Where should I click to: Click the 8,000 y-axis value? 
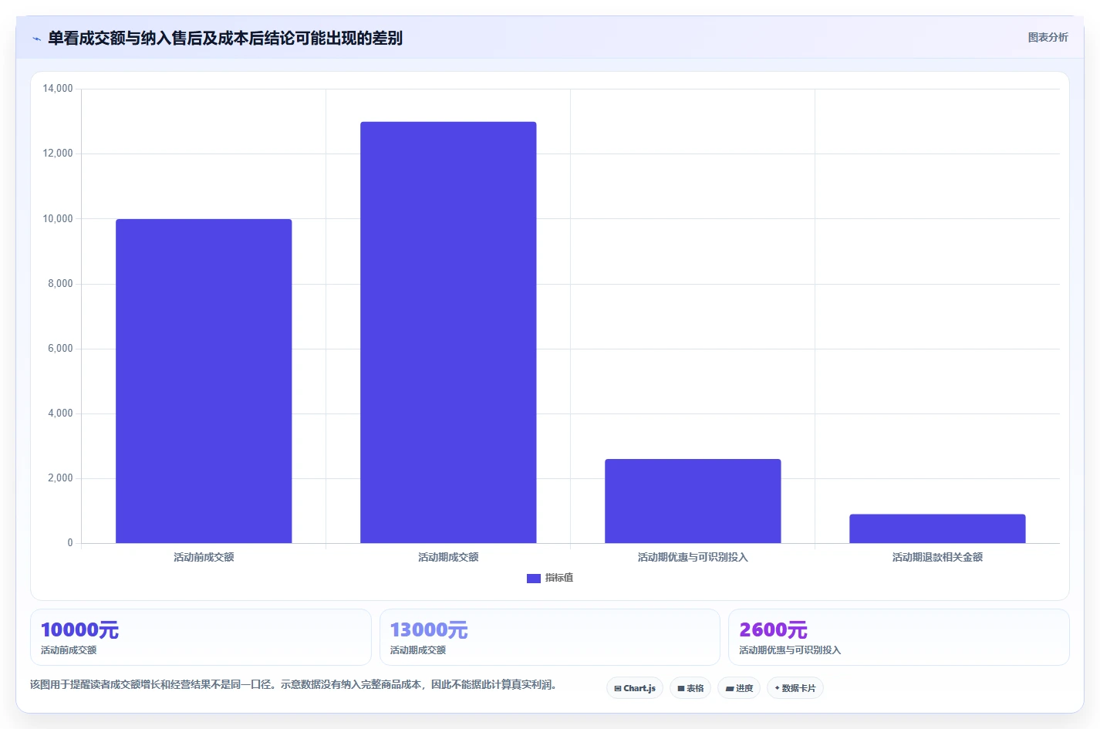(60, 284)
